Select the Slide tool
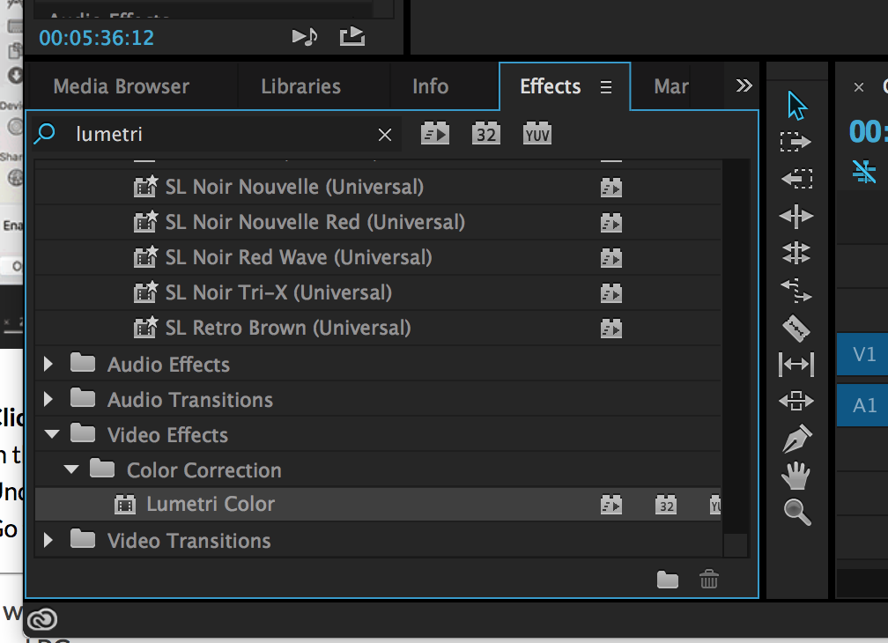This screenshot has height=643, width=888. [x=796, y=401]
